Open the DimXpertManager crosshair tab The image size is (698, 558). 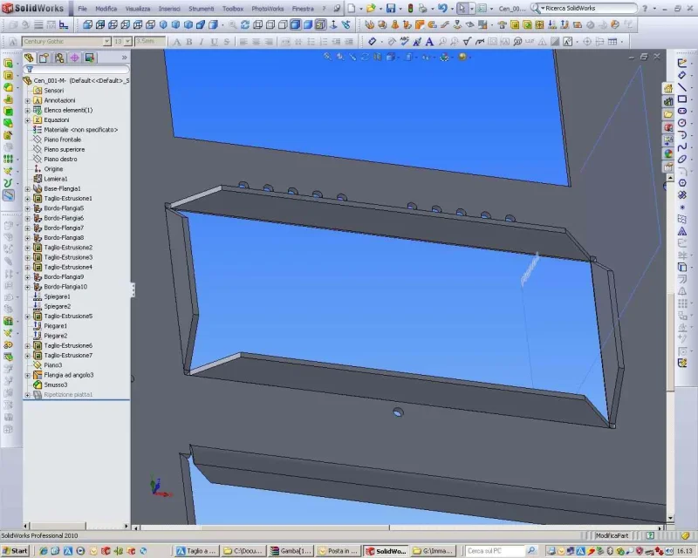point(74,58)
